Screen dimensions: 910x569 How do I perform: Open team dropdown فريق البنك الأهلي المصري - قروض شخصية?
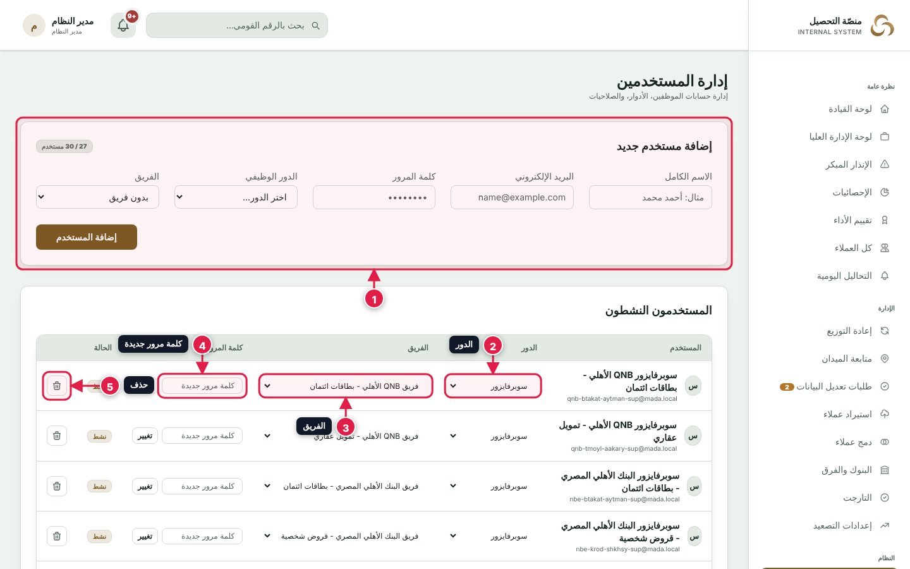point(346,536)
